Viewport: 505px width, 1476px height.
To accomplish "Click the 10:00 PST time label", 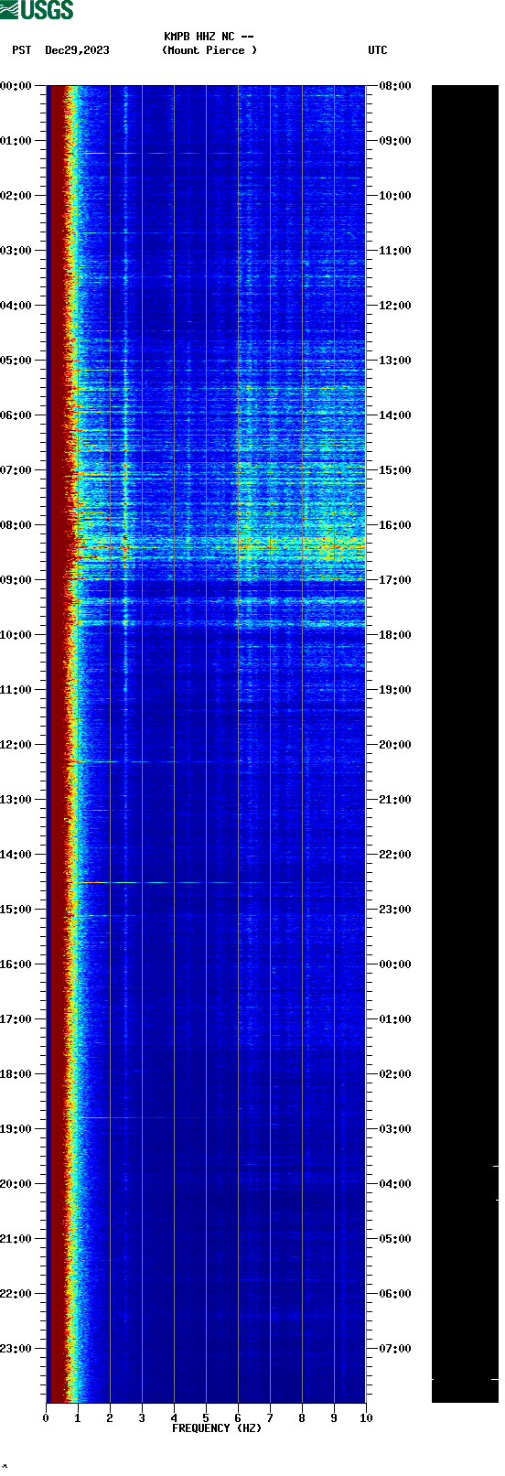I will click(16, 635).
